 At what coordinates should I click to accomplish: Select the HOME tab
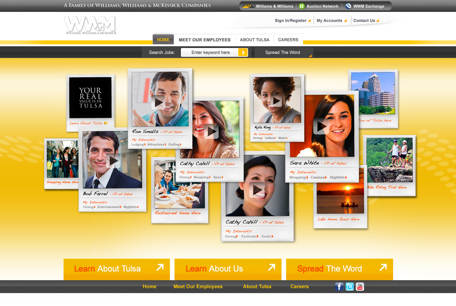[x=163, y=40]
